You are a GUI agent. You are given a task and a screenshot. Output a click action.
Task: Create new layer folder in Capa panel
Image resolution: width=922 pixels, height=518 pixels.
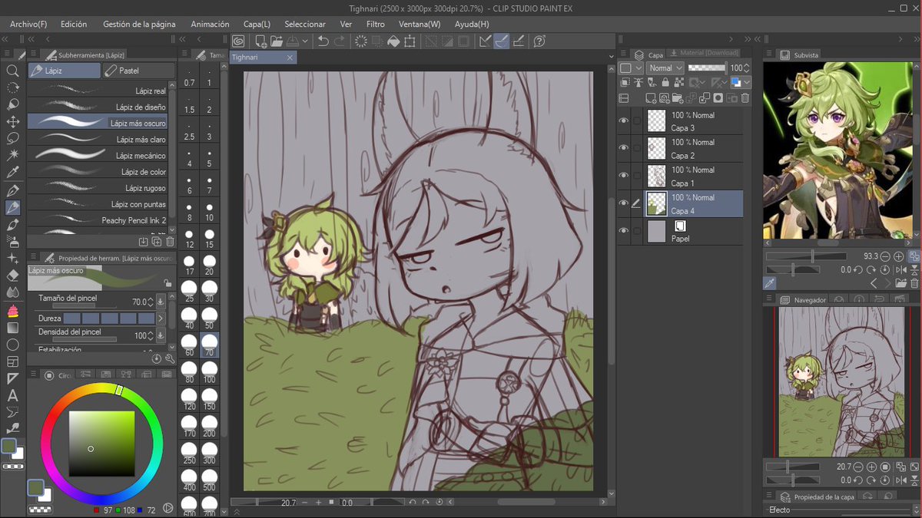click(x=676, y=98)
